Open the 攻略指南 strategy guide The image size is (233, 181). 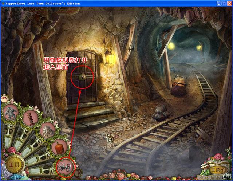pyautogui.click(x=209, y=177)
